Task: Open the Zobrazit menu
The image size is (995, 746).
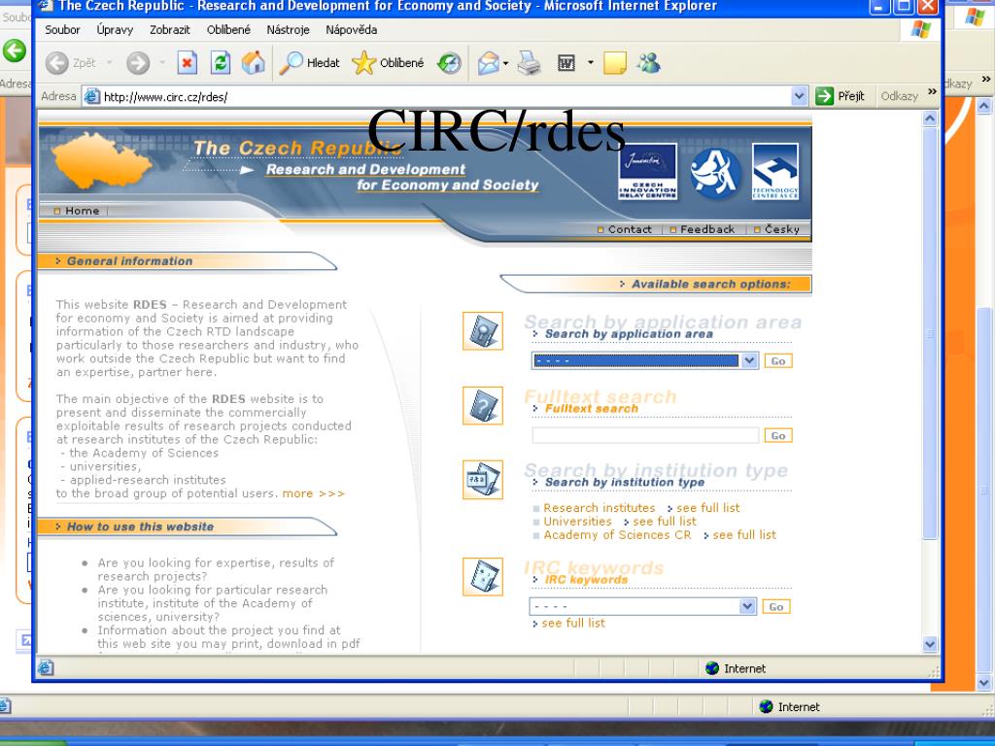Action: pos(169,30)
